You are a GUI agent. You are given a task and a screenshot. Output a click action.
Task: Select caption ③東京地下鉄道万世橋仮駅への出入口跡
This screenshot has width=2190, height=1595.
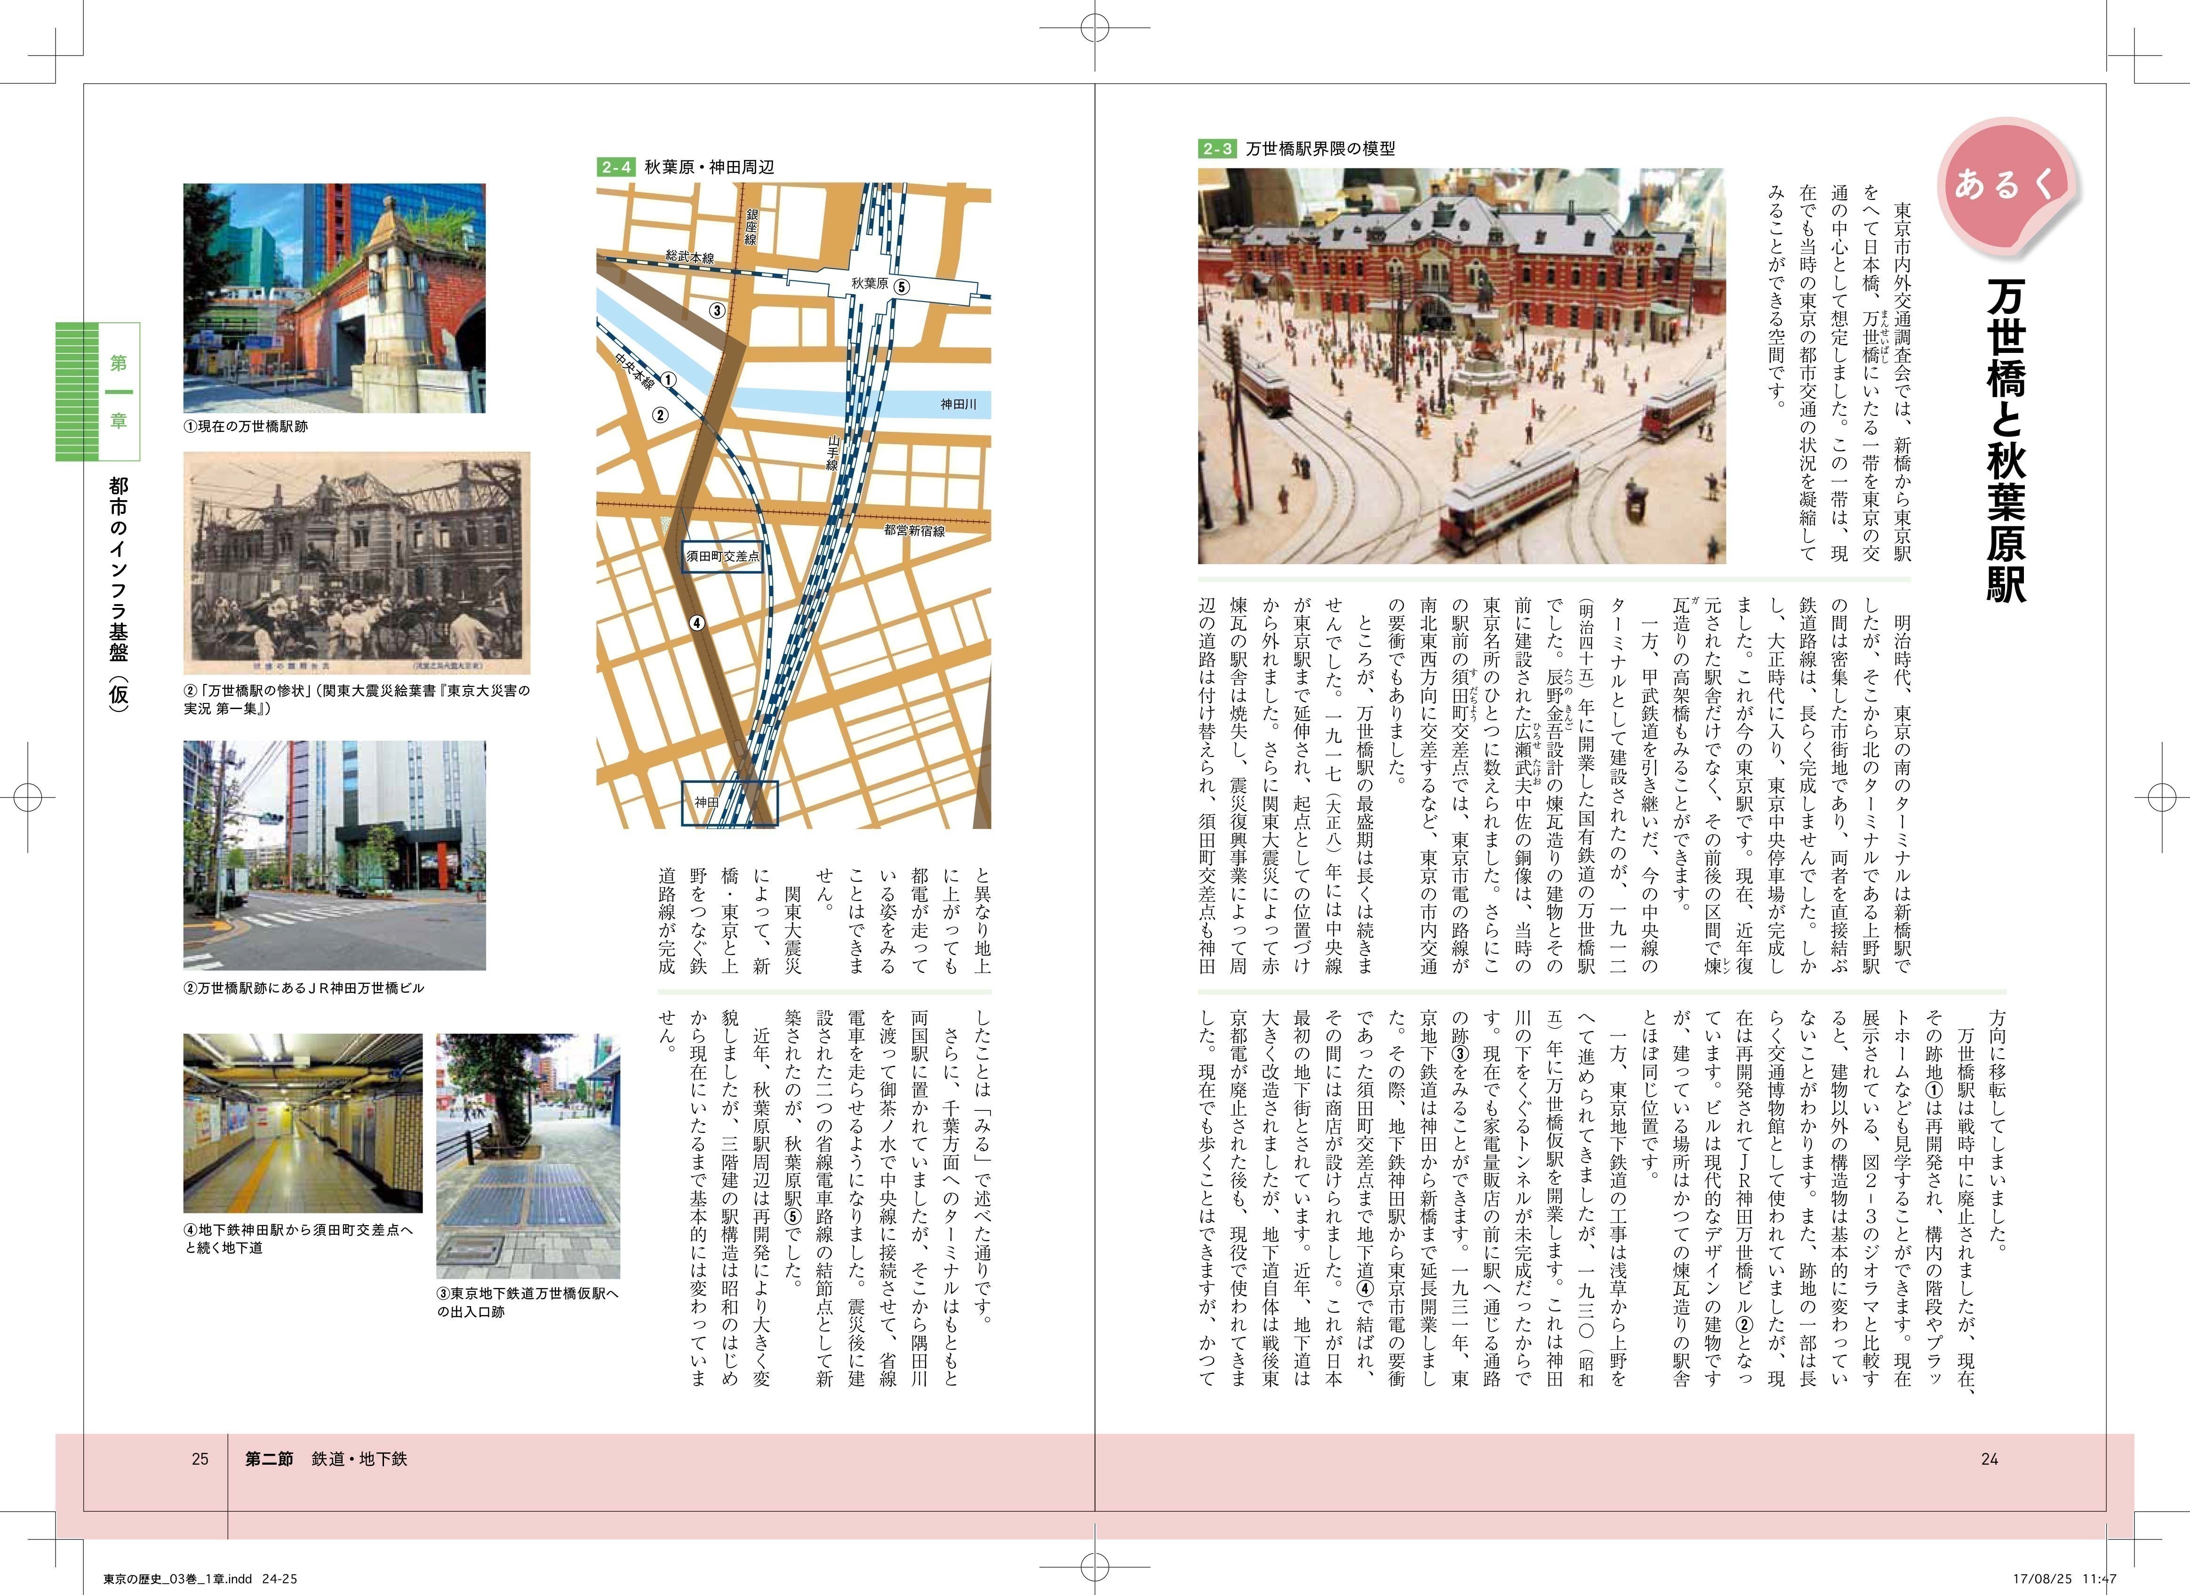click(x=528, y=1302)
